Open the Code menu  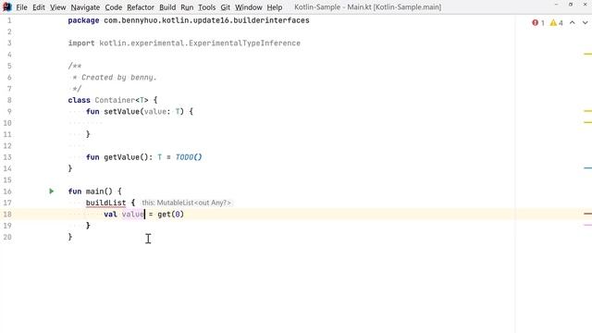click(x=113, y=7)
